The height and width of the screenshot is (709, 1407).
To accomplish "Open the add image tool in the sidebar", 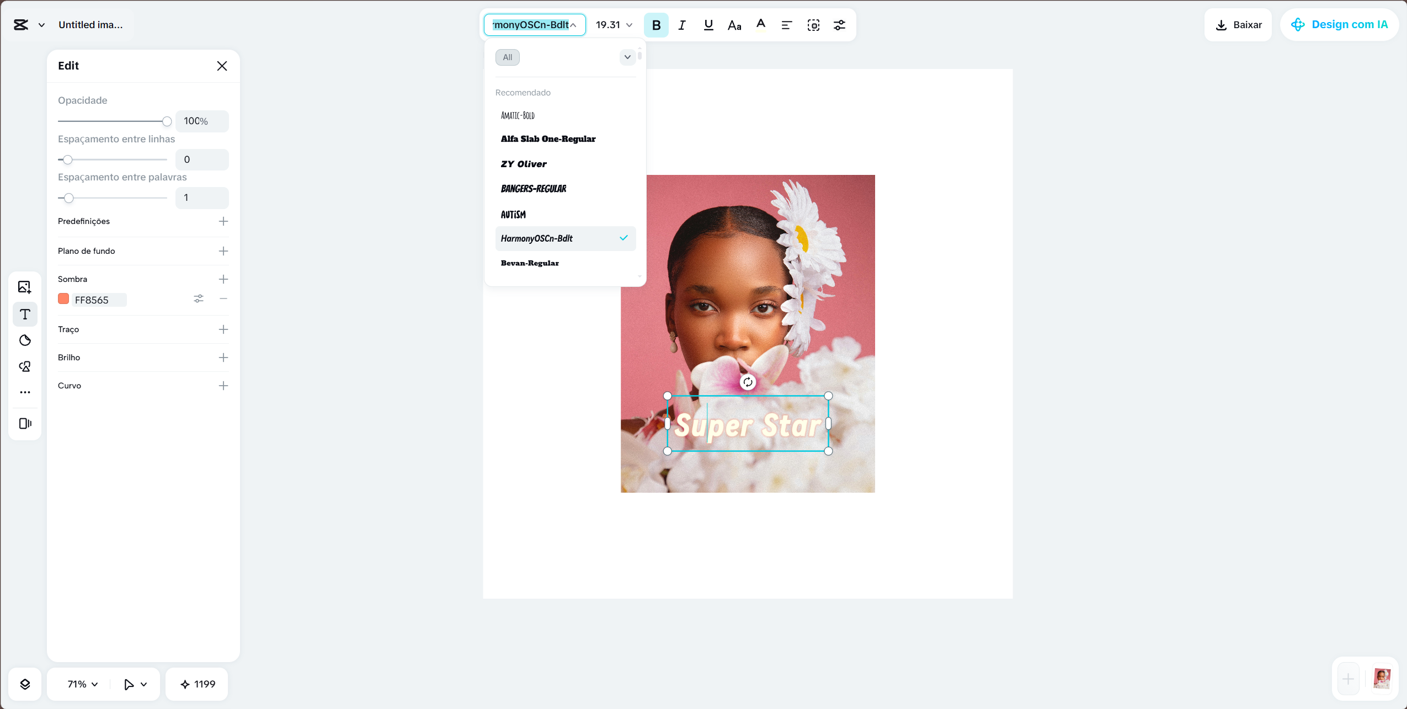I will 25,286.
